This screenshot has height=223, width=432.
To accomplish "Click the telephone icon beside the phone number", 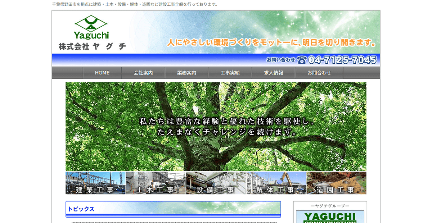I will pyautogui.click(x=302, y=60).
